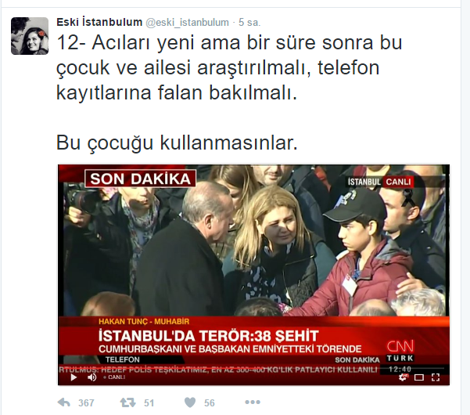View the 51 retweet count
Viewport: 470px width, 415px height.
tap(149, 402)
